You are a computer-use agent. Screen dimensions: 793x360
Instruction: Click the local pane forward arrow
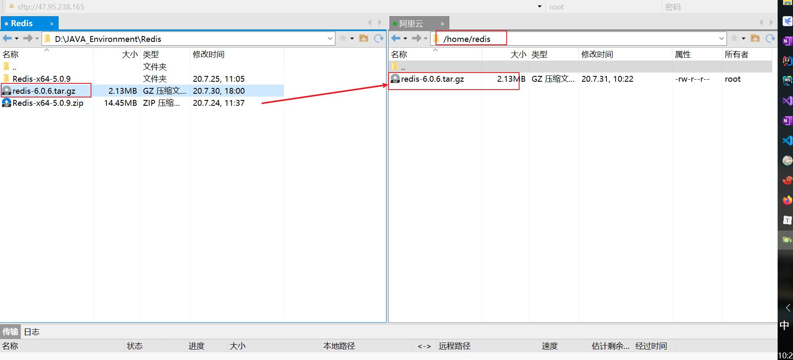[27, 39]
